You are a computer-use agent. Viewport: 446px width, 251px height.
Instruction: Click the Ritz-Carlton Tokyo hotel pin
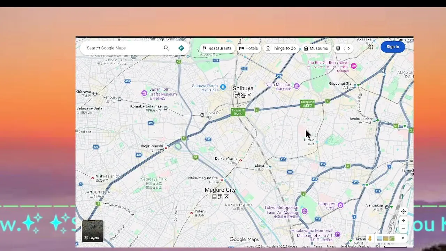(354, 66)
